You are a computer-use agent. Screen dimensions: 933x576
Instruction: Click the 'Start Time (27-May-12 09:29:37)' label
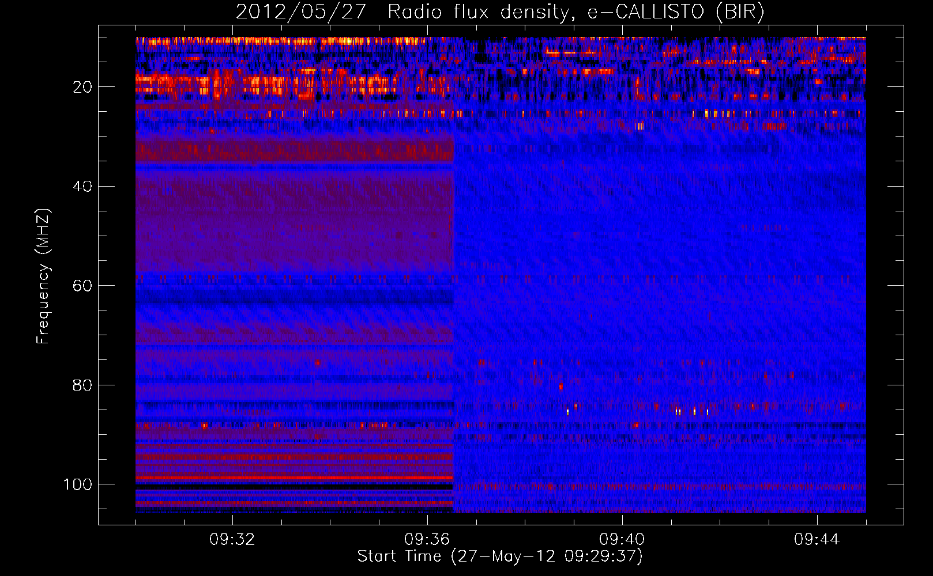click(x=500, y=556)
